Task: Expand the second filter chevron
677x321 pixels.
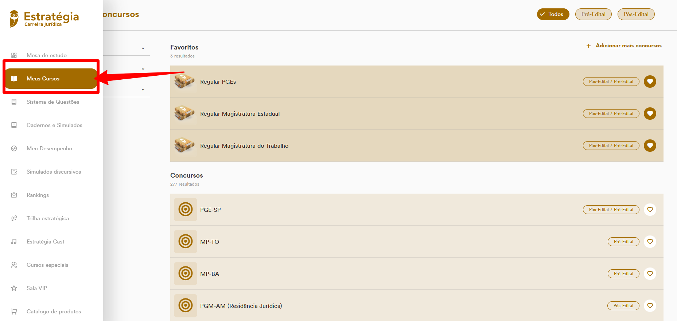Action: click(x=143, y=69)
